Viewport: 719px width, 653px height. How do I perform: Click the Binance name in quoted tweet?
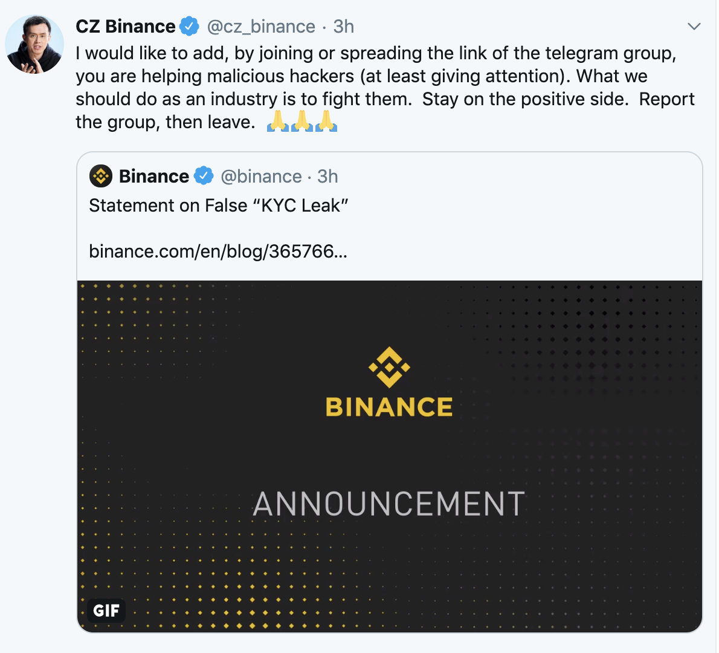153,176
